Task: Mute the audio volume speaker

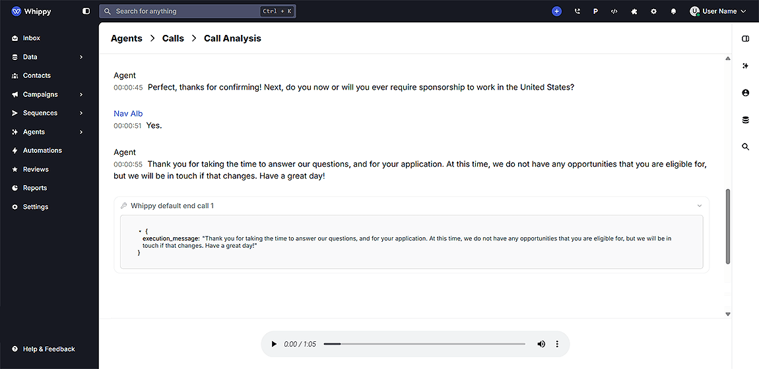Action: click(541, 344)
